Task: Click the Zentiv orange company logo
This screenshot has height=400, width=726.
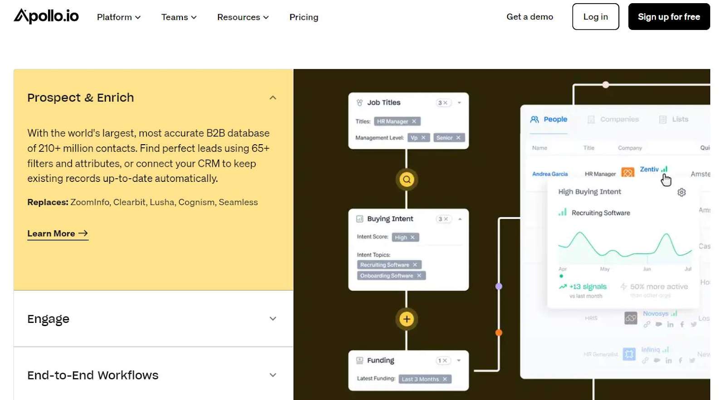Action: 628,173
